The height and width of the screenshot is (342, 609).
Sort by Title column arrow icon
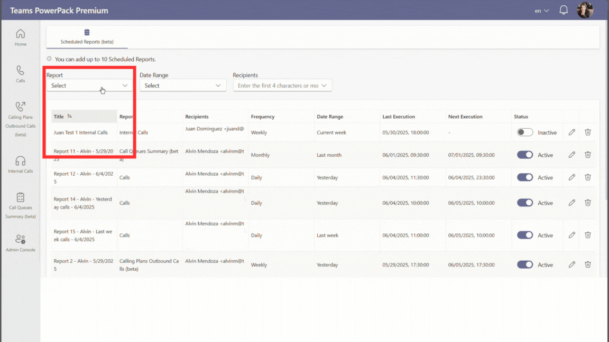[70, 116]
